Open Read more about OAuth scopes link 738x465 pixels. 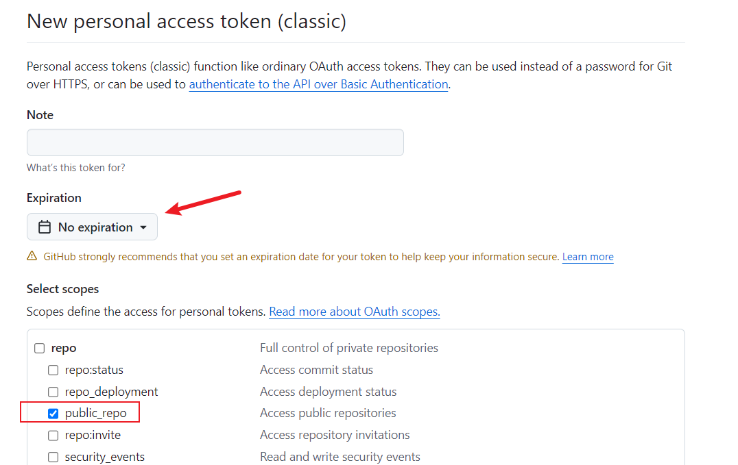tap(354, 312)
